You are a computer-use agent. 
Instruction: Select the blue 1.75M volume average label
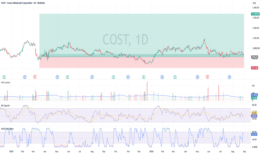tap(254, 95)
